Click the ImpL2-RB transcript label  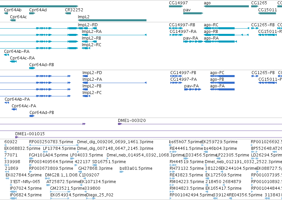pos(91,38)
